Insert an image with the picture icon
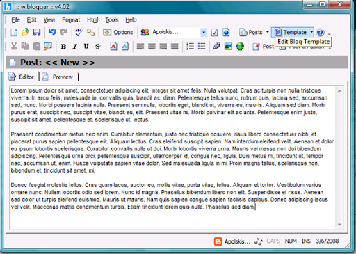Viewport: 356px width, 254px height. pyautogui.click(x=228, y=46)
